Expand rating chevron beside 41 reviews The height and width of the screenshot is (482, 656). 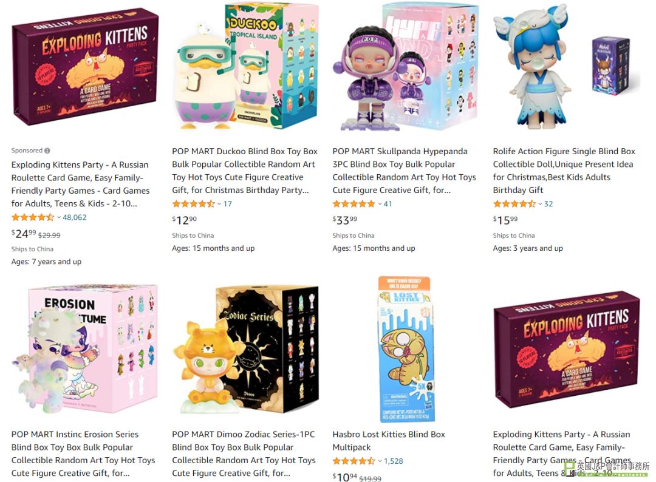pos(380,204)
